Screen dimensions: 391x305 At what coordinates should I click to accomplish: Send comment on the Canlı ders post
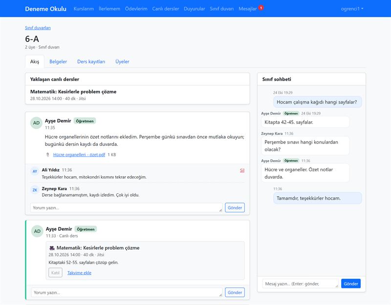235,292
